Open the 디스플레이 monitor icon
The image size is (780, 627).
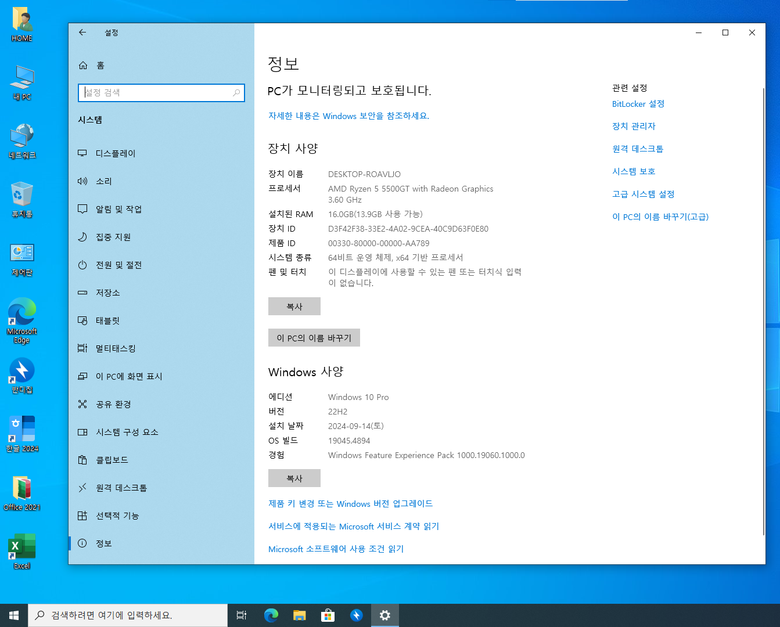tap(82, 153)
